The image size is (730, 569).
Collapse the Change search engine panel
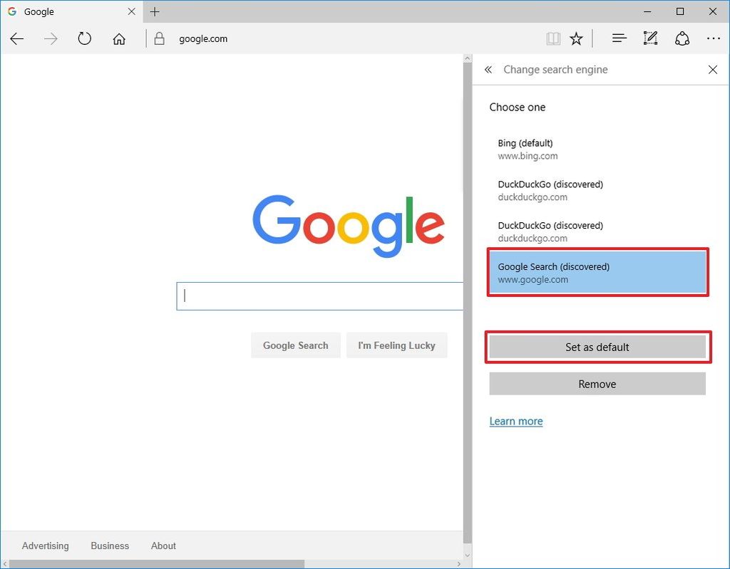click(x=488, y=69)
